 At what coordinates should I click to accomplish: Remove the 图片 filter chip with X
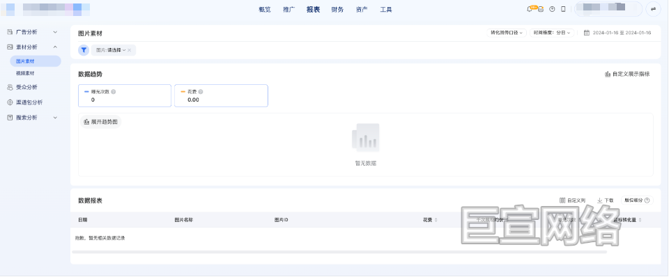[x=130, y=50]
